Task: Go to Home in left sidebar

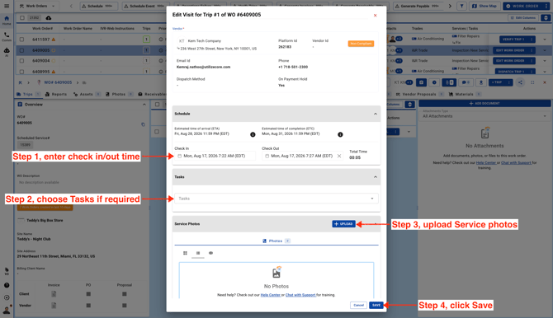Action: coord(7,20)
